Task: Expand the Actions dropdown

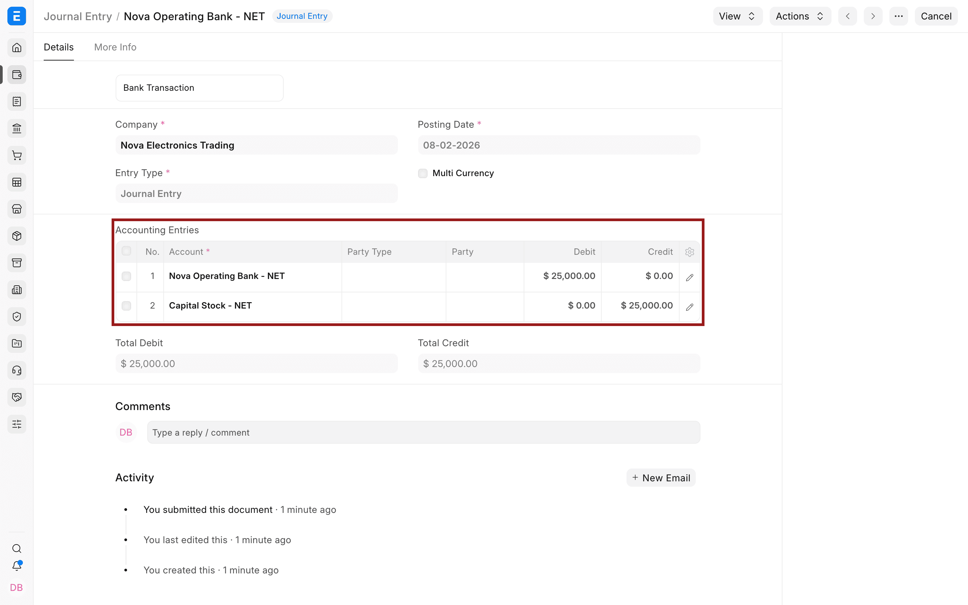Action: pos(800,16)
